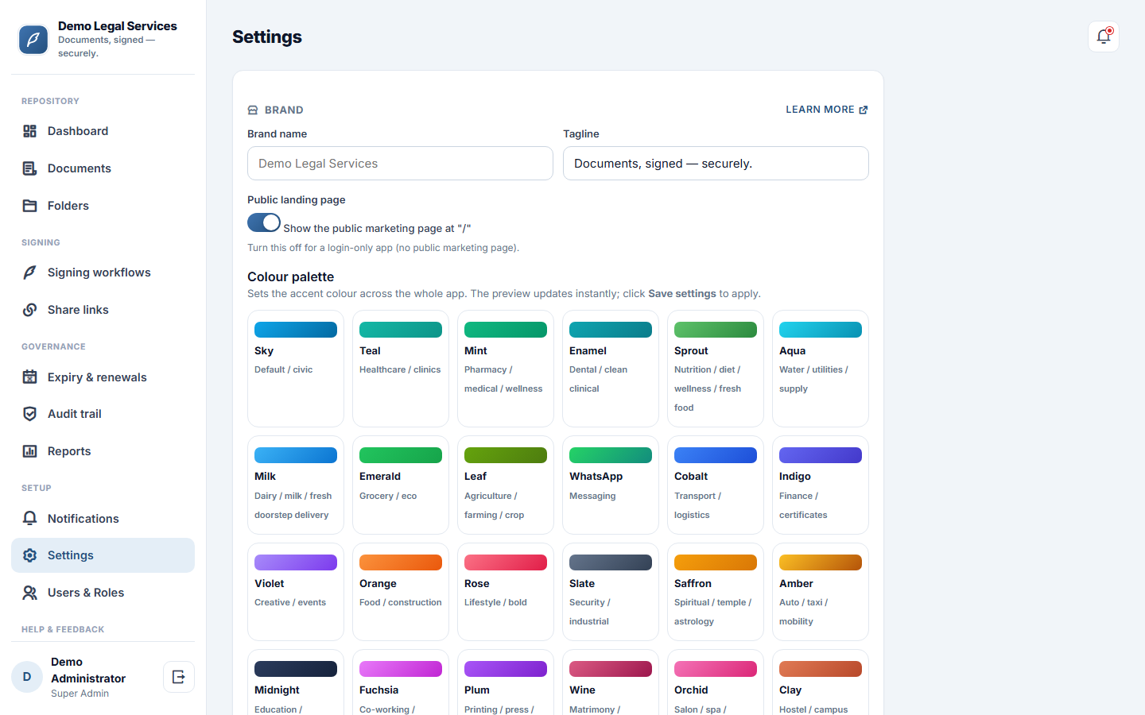
Task: Click the Folders icon in sidebar
Action: tap(30, 206)
